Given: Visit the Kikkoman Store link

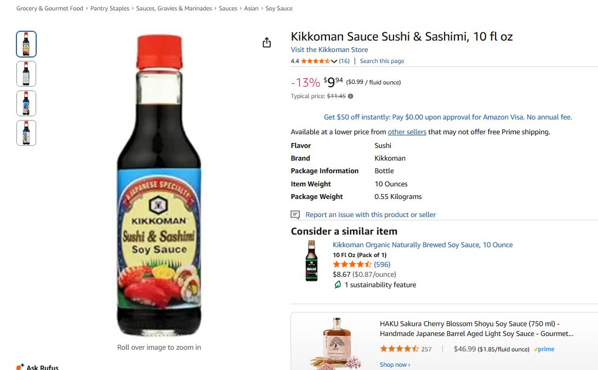Looking at the screenshot, I should click(x=329, y=49).
